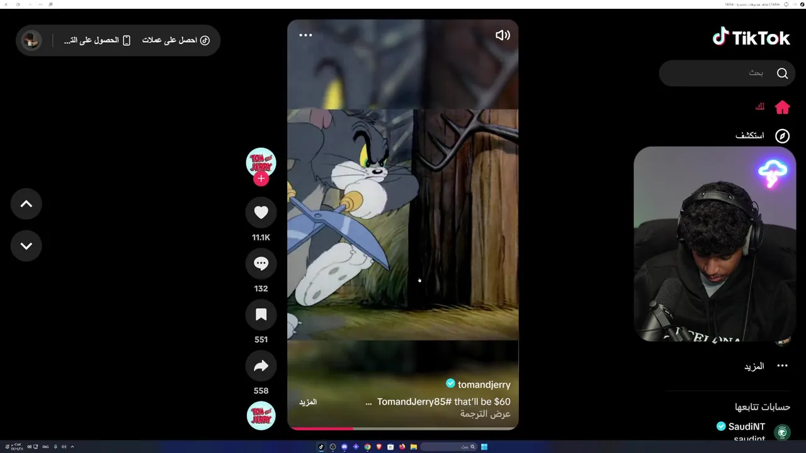The height and width of the screenshot is (453, 806).
Task: Click the microphone icon in the system tray
Action: pos(55,447)
